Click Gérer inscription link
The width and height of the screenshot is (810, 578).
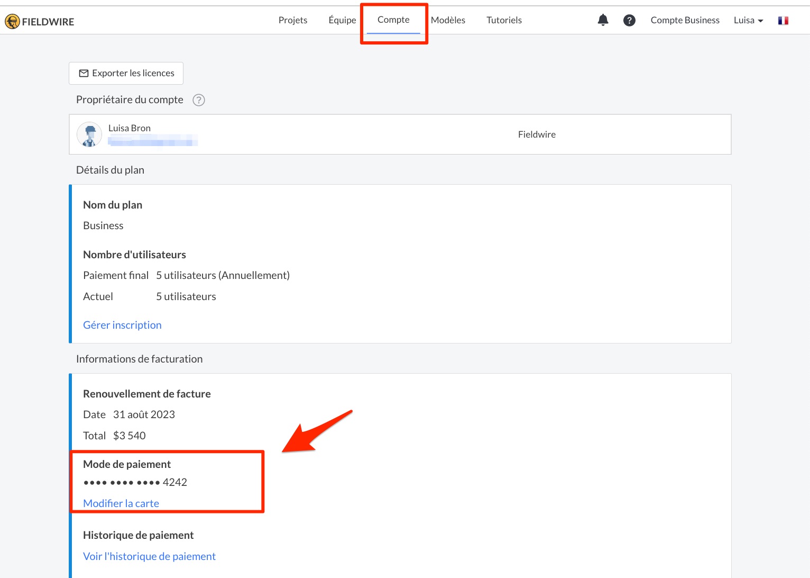[x=122, y=325]
